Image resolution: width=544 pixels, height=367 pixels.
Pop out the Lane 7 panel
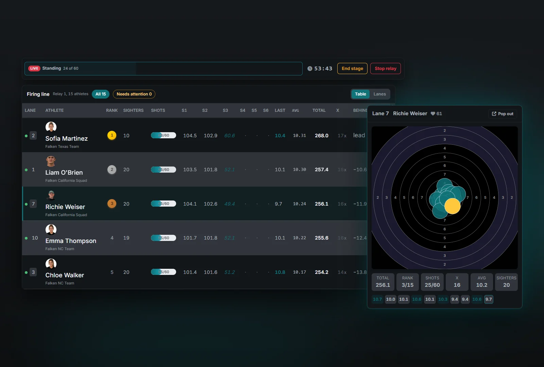coord(503,114)
